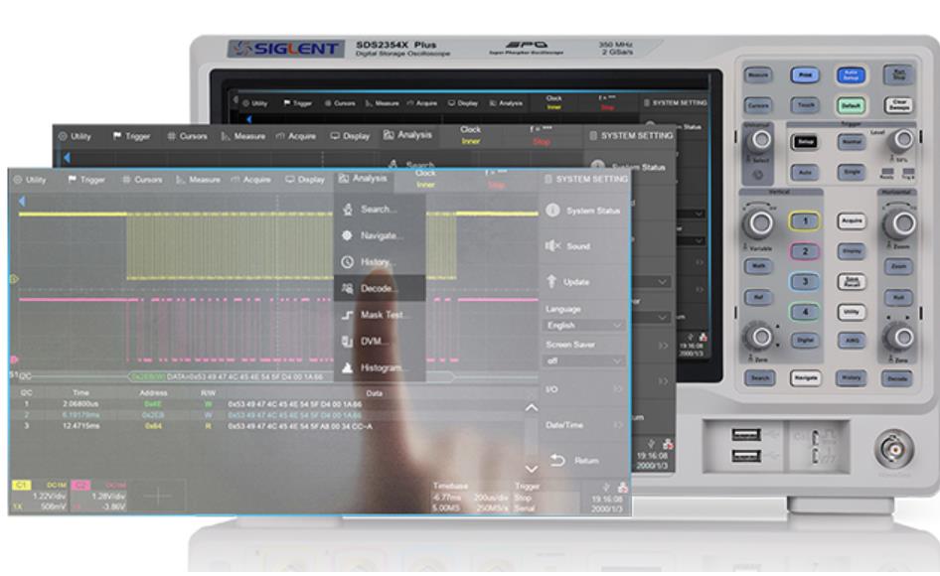Viewport: 940px width, 576px height.
Task: Expand the Screen Saver dropdown
Action: point(584,360)
